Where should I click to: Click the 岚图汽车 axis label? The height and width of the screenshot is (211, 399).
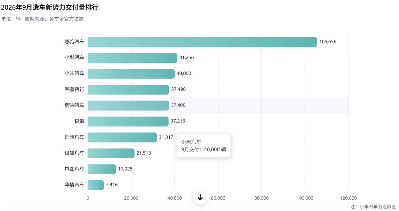click(74, 169)
